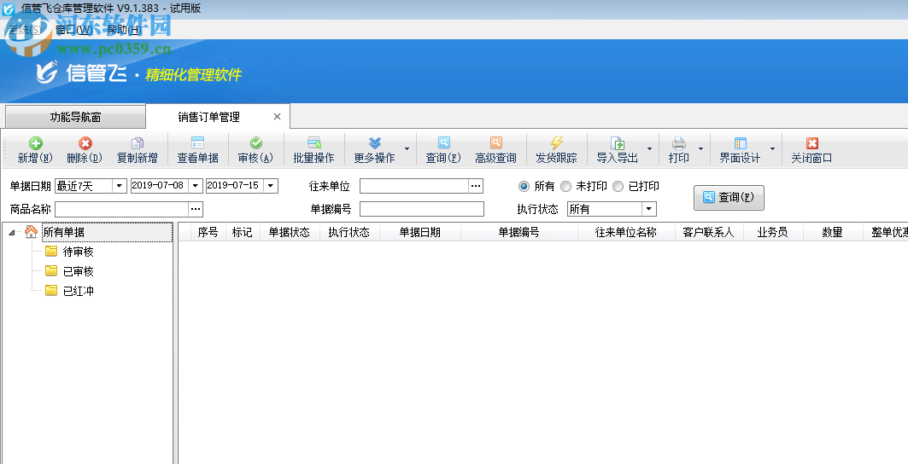Click the 单据日期 column header
The image size is (908, 464).
pyautogui.click(x=420, y=232)
